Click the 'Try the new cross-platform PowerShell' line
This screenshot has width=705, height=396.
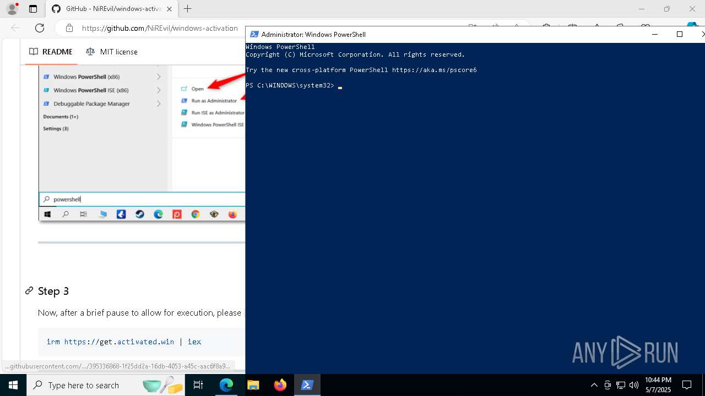coord(361,70)
